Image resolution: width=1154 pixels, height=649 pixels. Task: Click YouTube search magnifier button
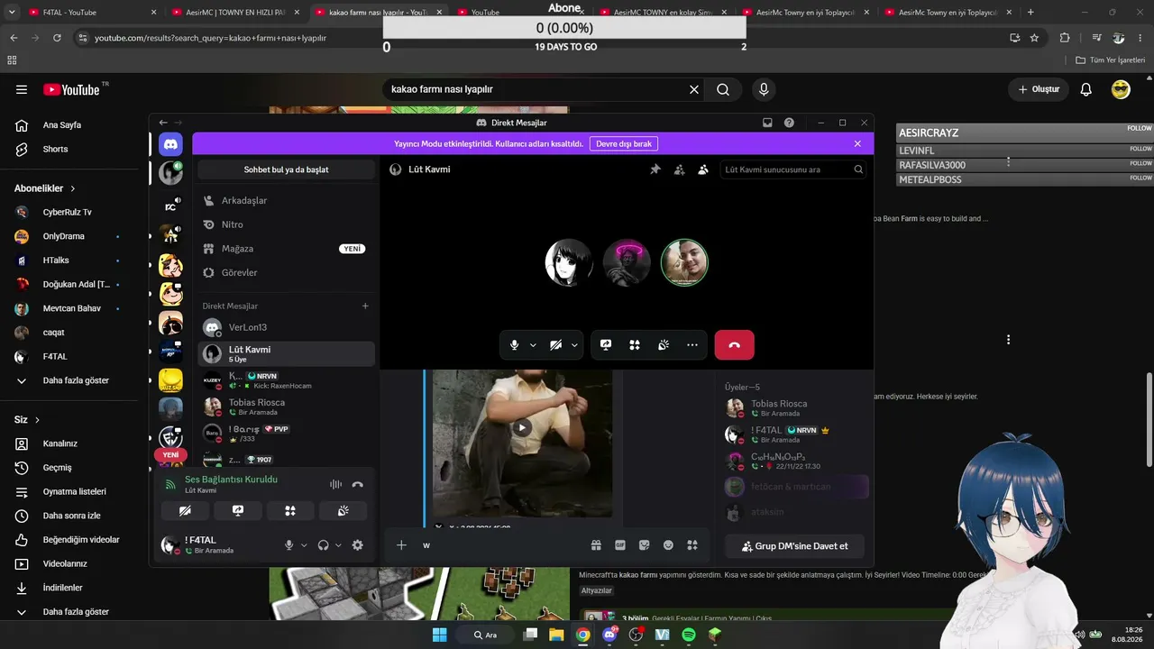pos(723,89)
